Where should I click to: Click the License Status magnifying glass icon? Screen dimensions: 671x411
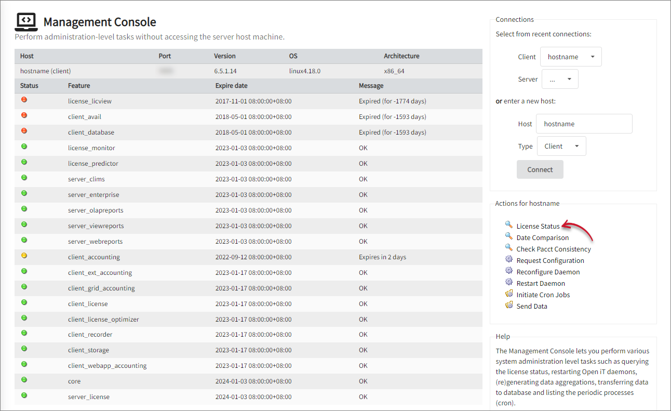(509, 224)
